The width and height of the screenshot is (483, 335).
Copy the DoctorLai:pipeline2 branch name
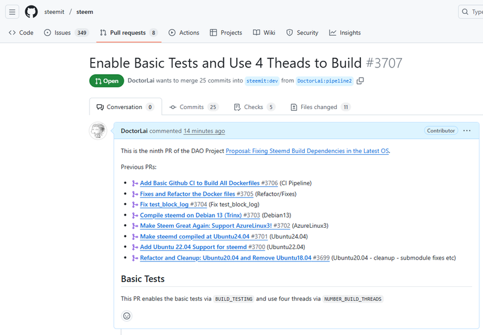(x=360, y=81)
